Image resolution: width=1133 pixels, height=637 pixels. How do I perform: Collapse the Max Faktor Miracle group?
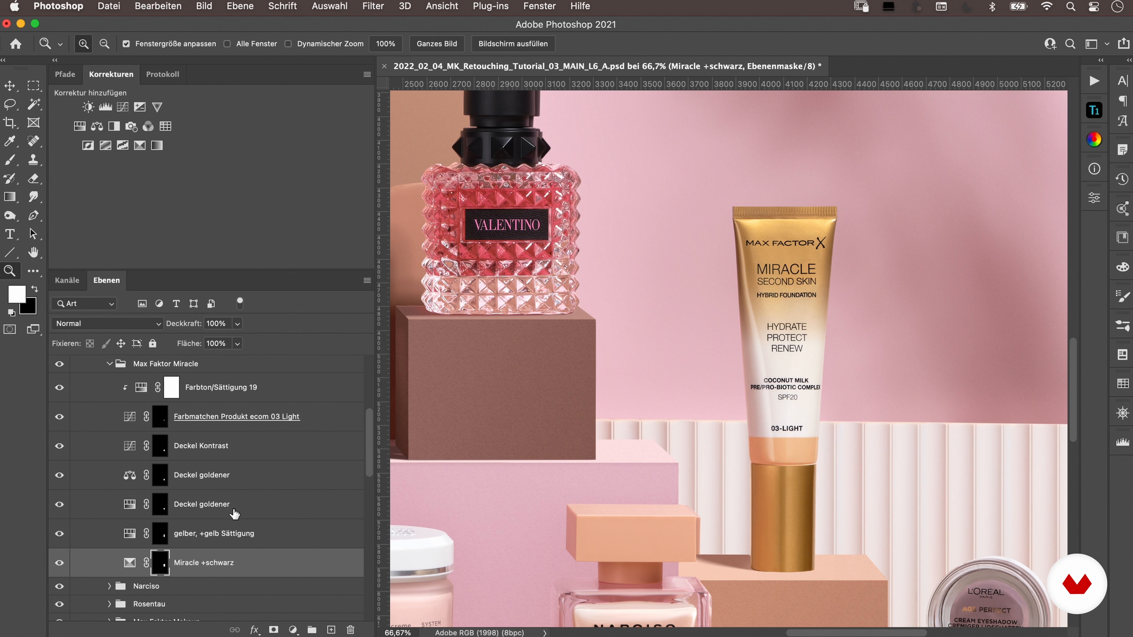[109, 364]
